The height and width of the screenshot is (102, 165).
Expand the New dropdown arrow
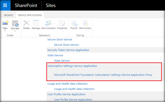point(5,31)
